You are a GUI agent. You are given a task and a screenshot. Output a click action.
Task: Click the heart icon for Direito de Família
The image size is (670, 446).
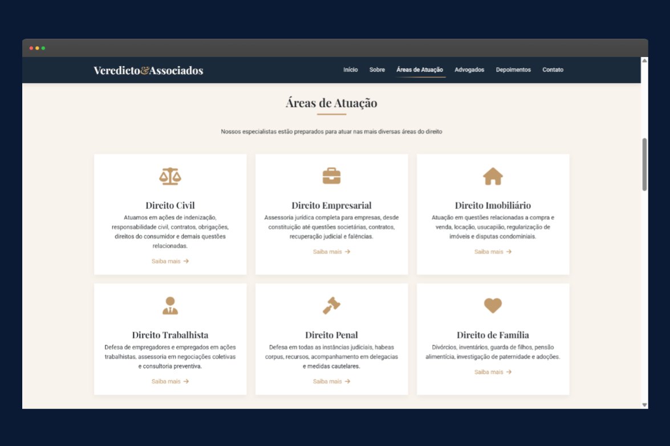tap(493, 306)
